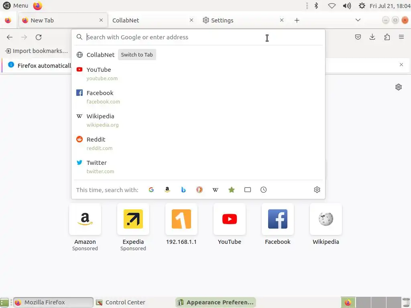Click the Import bookmarks toolbar button
Image resolution: width=411 pixels, height=308 pixels.
[x=37, y=51]
